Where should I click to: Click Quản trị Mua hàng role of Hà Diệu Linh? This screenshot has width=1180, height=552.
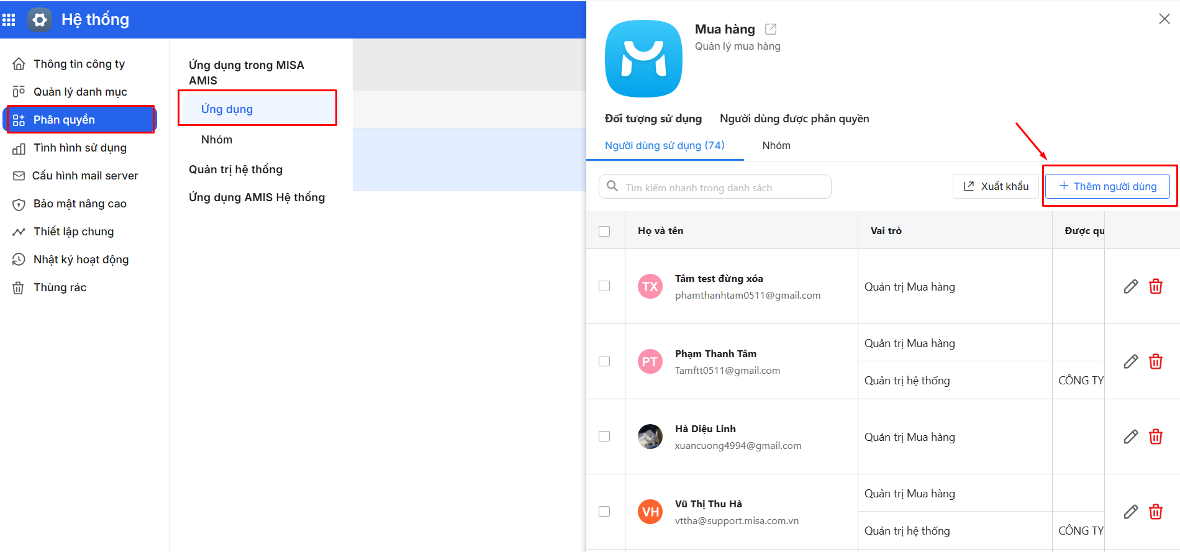[x=909, y=437]
